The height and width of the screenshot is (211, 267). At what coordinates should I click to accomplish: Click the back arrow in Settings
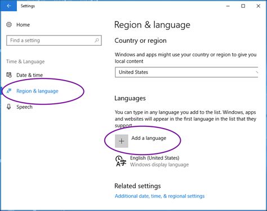coord(8,6)
